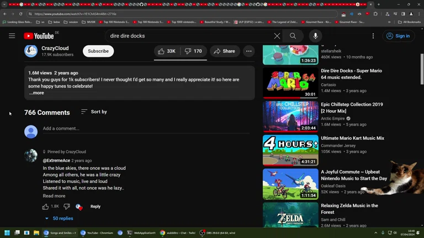Visit the Arctic Empire channel
Viewport: 424px width, 238px height.
click(x=332, y=118)
